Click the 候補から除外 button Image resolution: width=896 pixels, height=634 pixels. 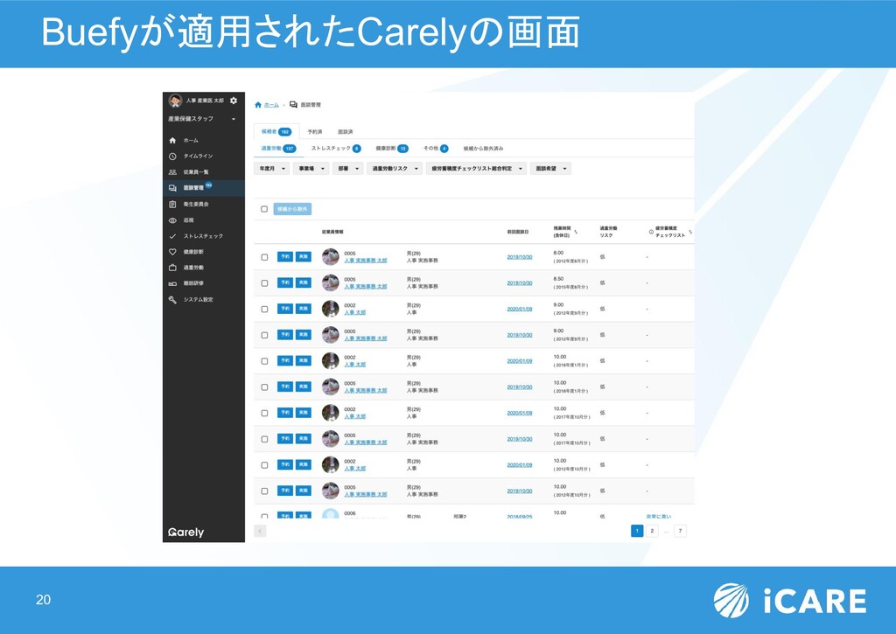coord(292,209)
